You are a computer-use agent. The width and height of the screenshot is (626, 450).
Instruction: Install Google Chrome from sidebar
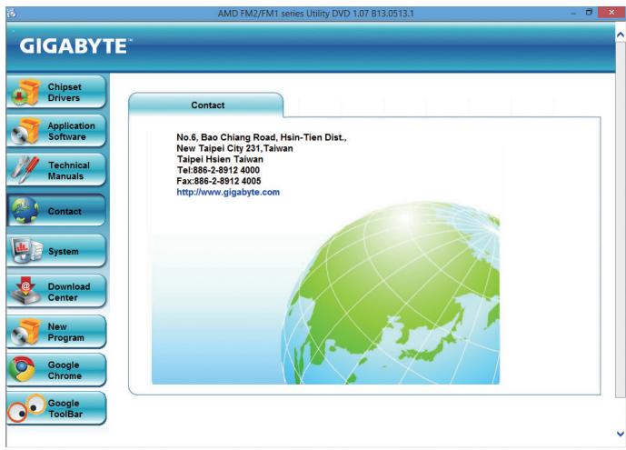click(x=56, y=370)
